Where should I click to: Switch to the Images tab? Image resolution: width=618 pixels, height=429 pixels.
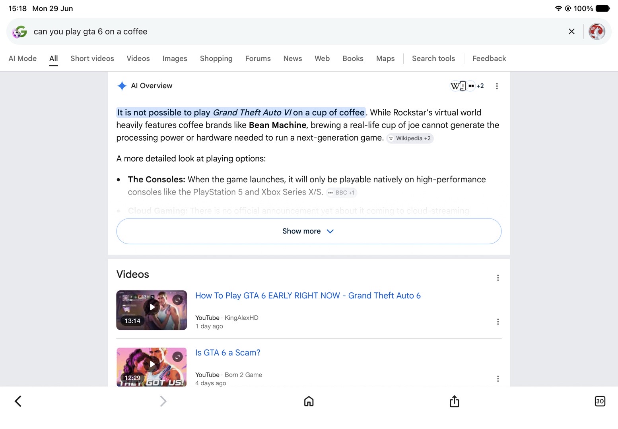[x=175, y=58]
